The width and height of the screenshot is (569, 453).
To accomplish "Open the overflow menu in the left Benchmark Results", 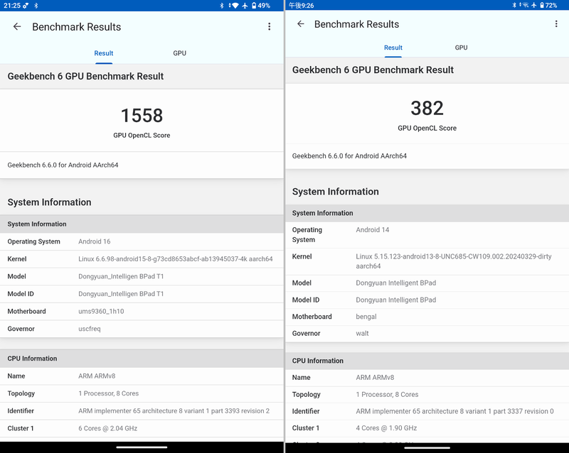I will click(x=269, y=26).
